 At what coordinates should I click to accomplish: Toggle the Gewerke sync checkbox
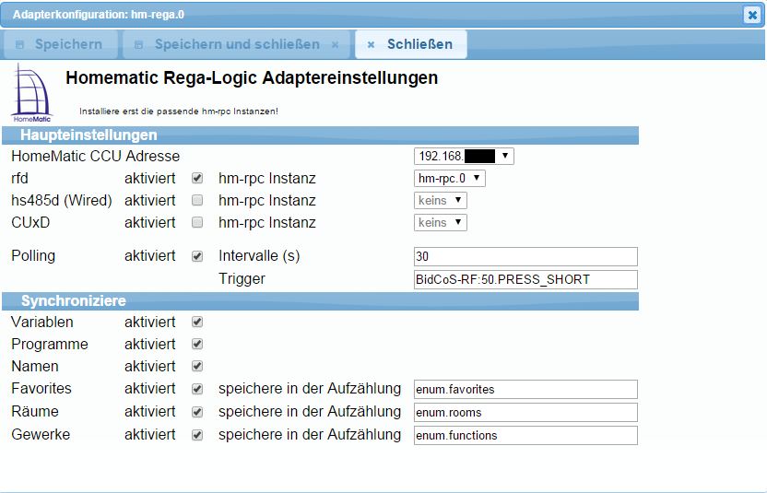197,435
